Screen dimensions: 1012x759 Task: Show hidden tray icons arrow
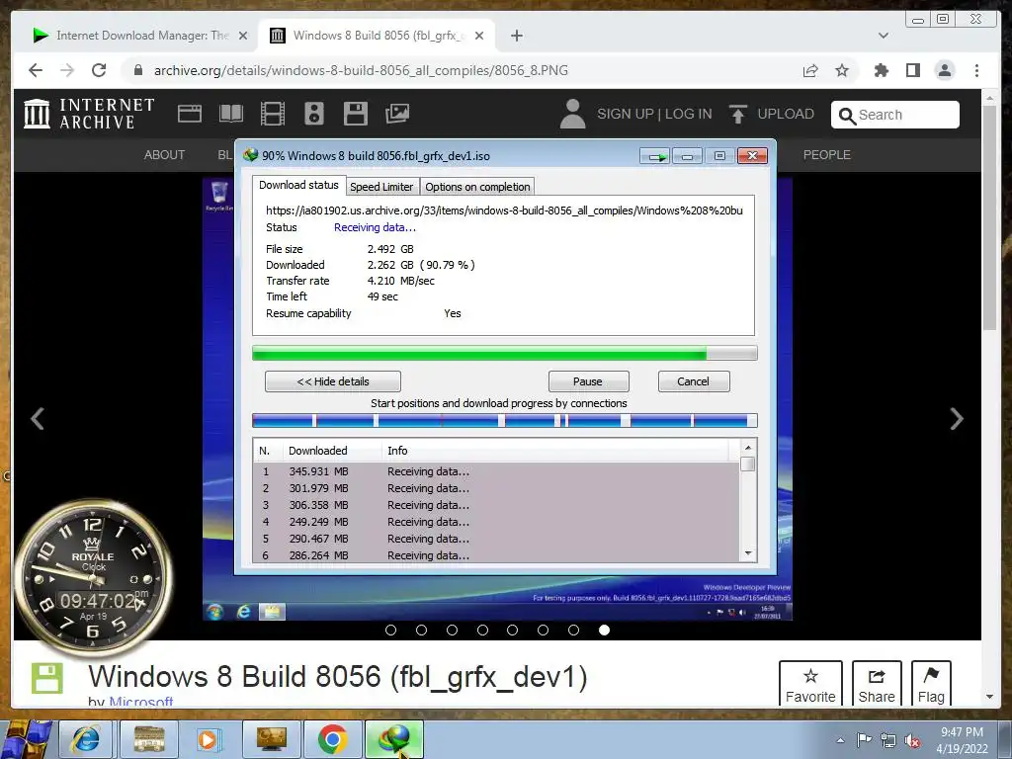tap(840, 741)
